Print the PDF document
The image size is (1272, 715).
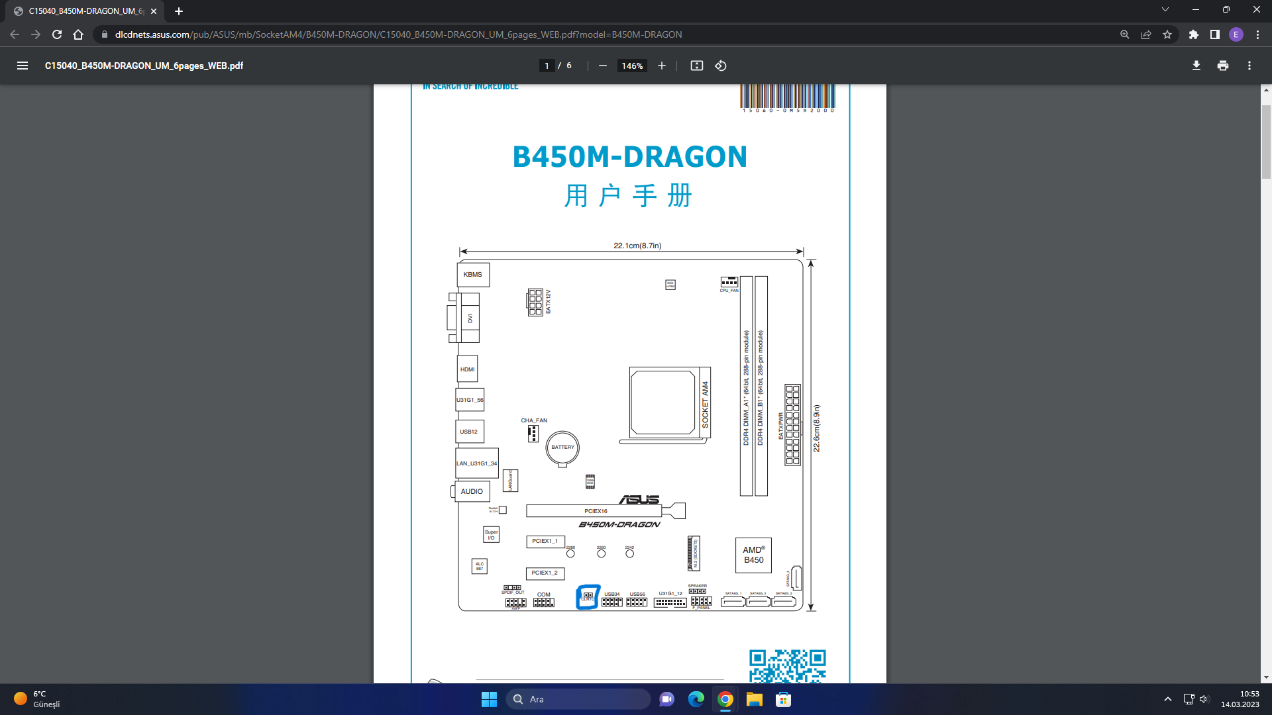(1222, 66)
